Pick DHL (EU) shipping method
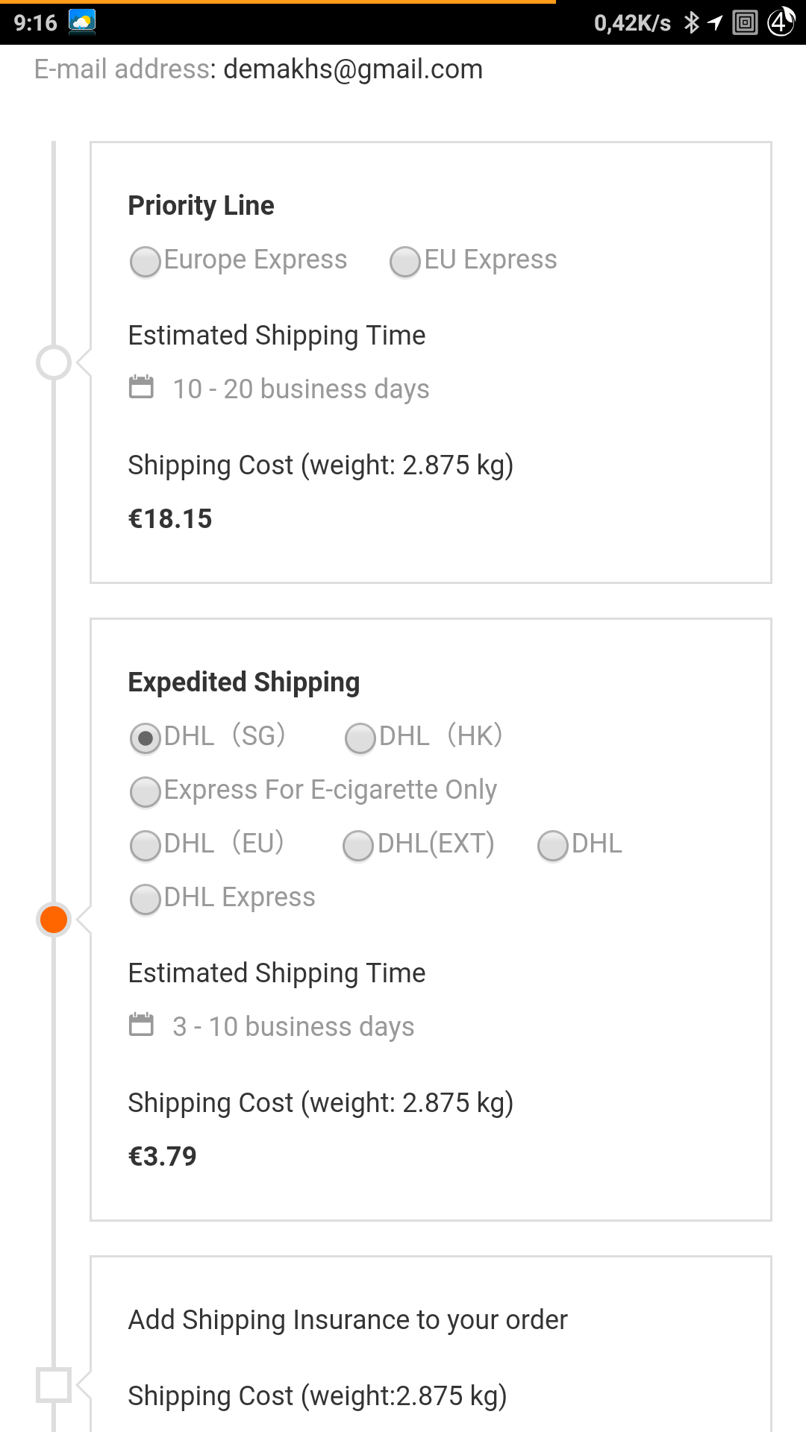This screenshot has width=806, height=1432. click(146, 846)
